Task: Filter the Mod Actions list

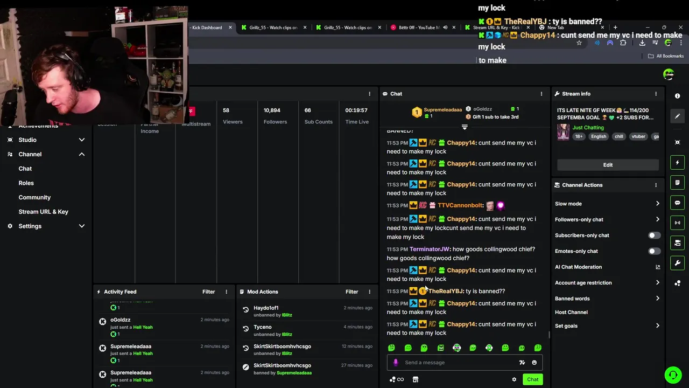Action: click(x=352, y=292)
